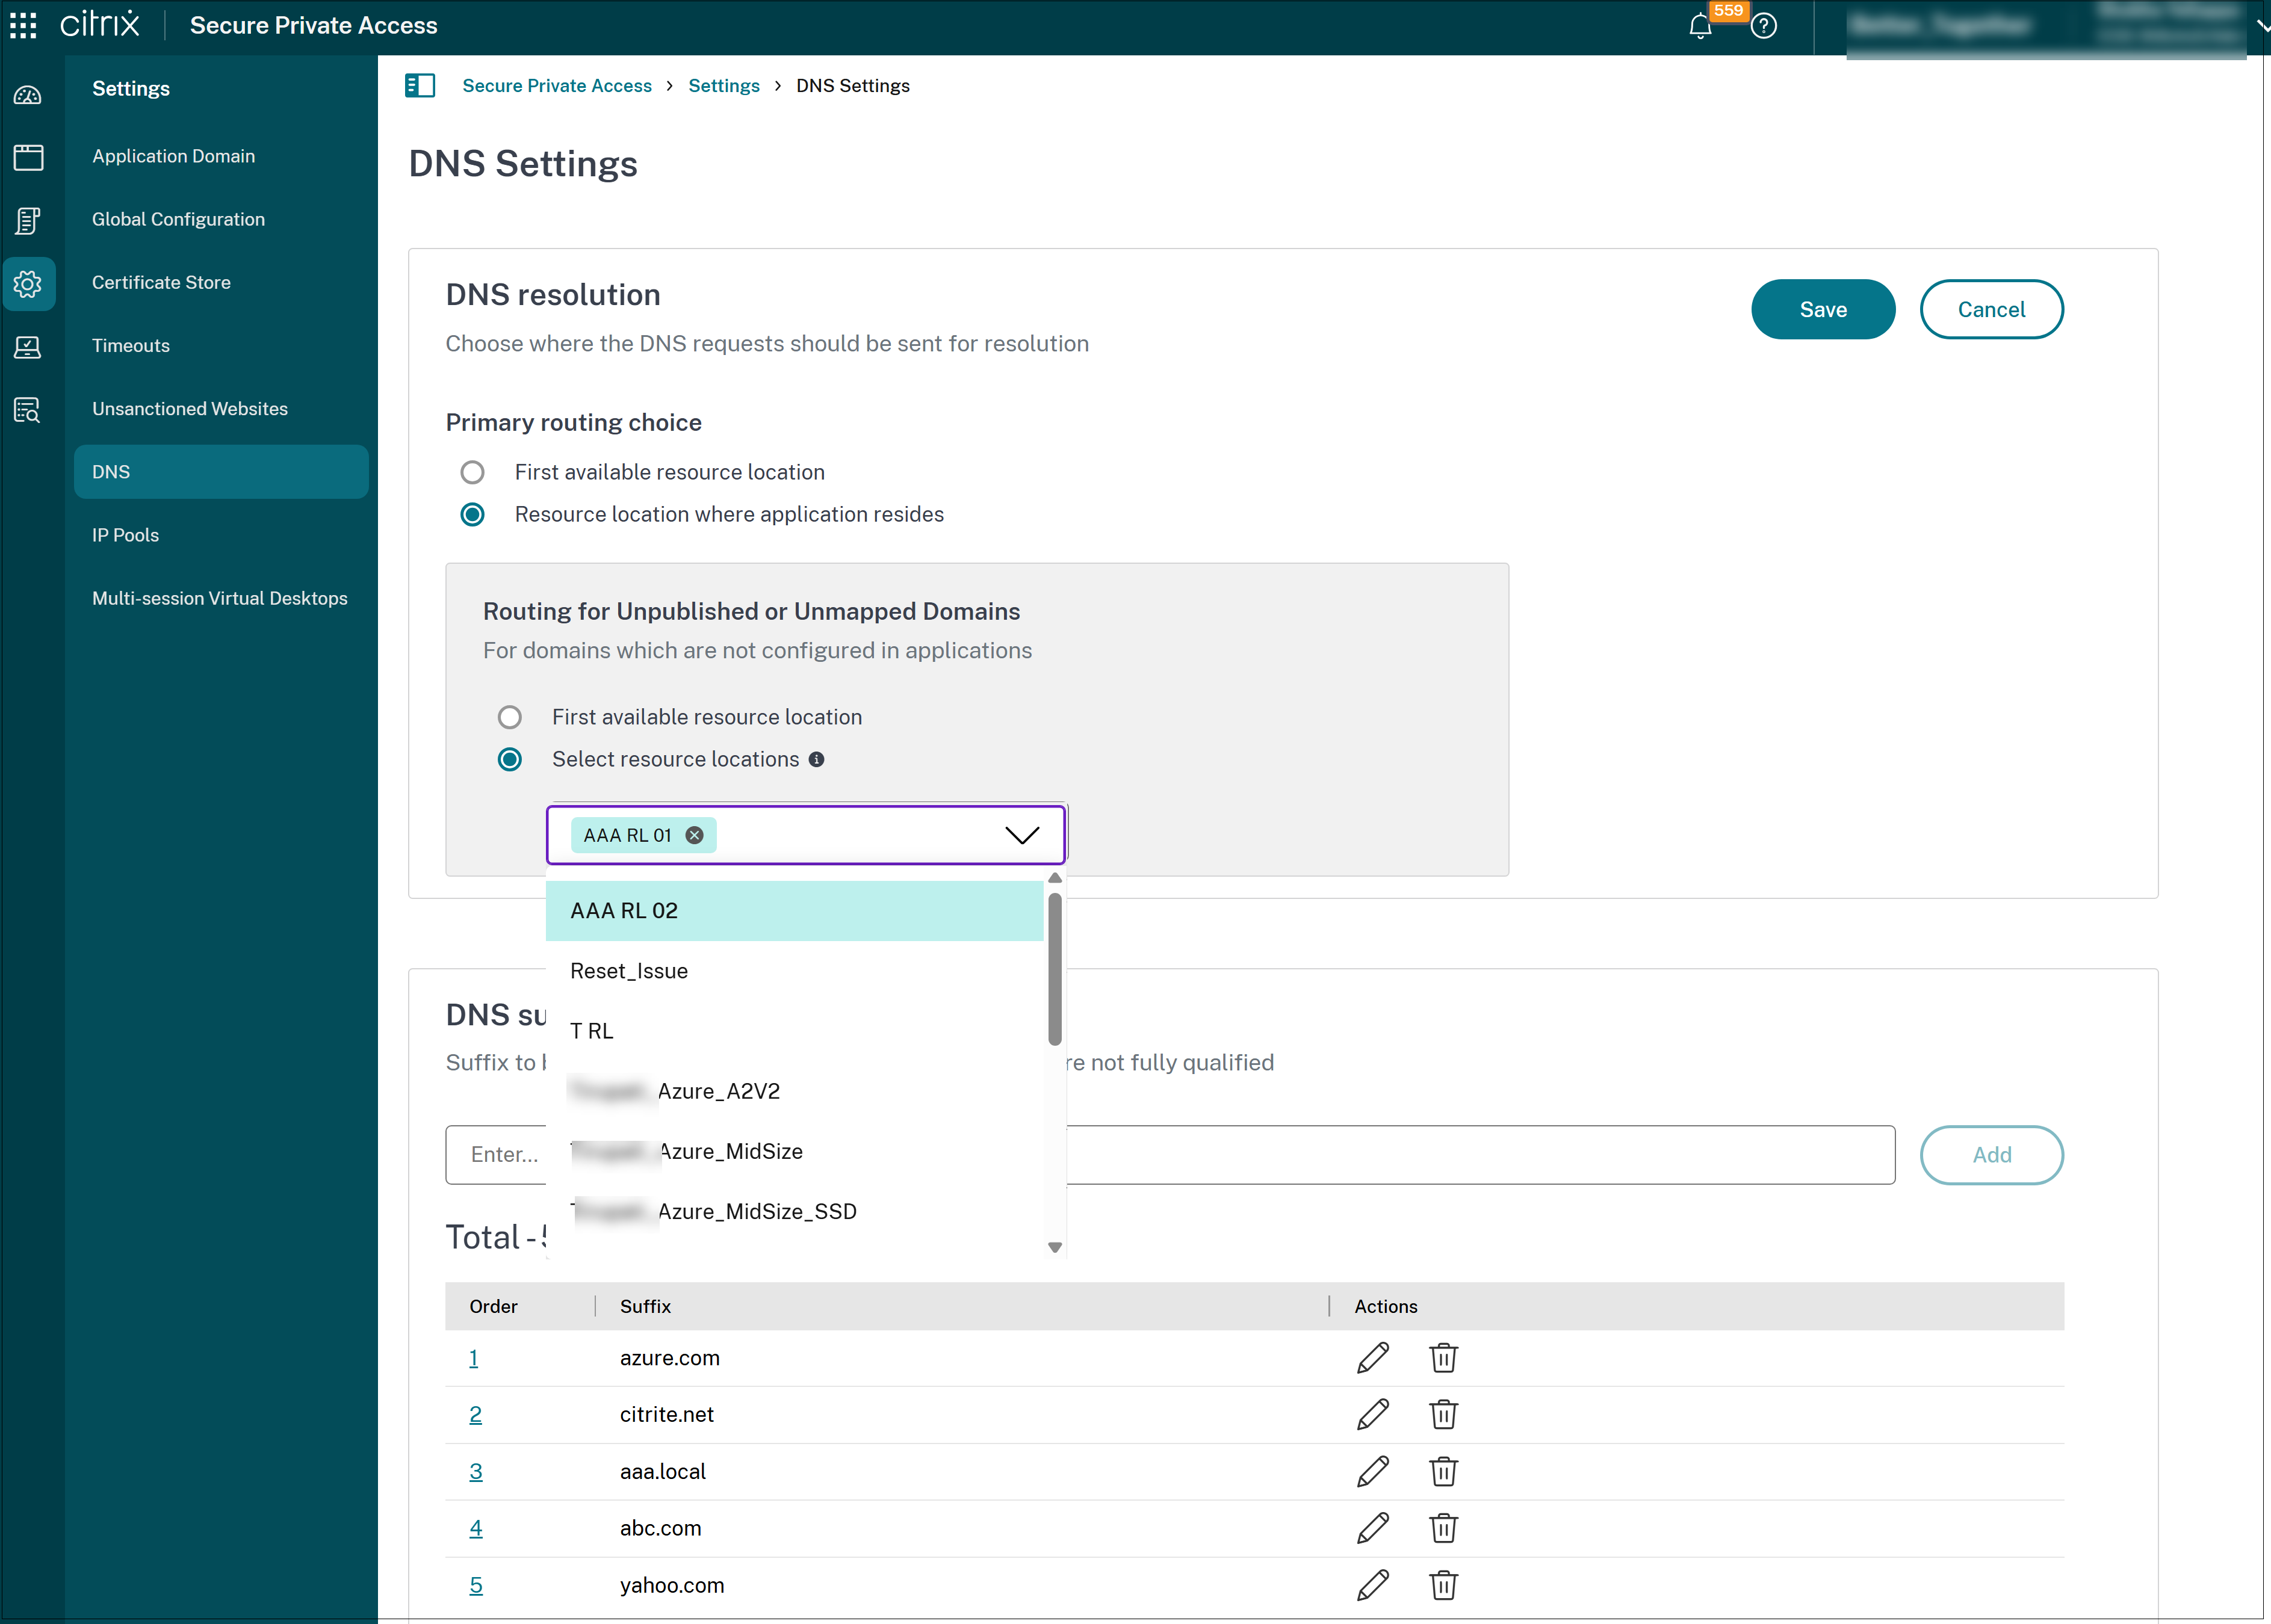Show info tooltip for Select resource locations
Image resolution: width=2271 pixels, height=1624 pixels.
tap(816, 760)
